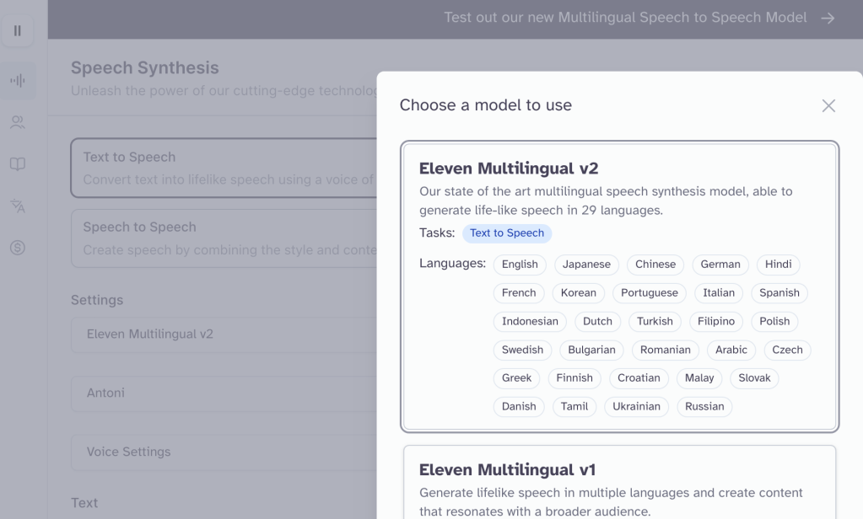Click the Malay language chip
Image resolution: width=863 pixels, height=519 pixels.
point(699,378)
